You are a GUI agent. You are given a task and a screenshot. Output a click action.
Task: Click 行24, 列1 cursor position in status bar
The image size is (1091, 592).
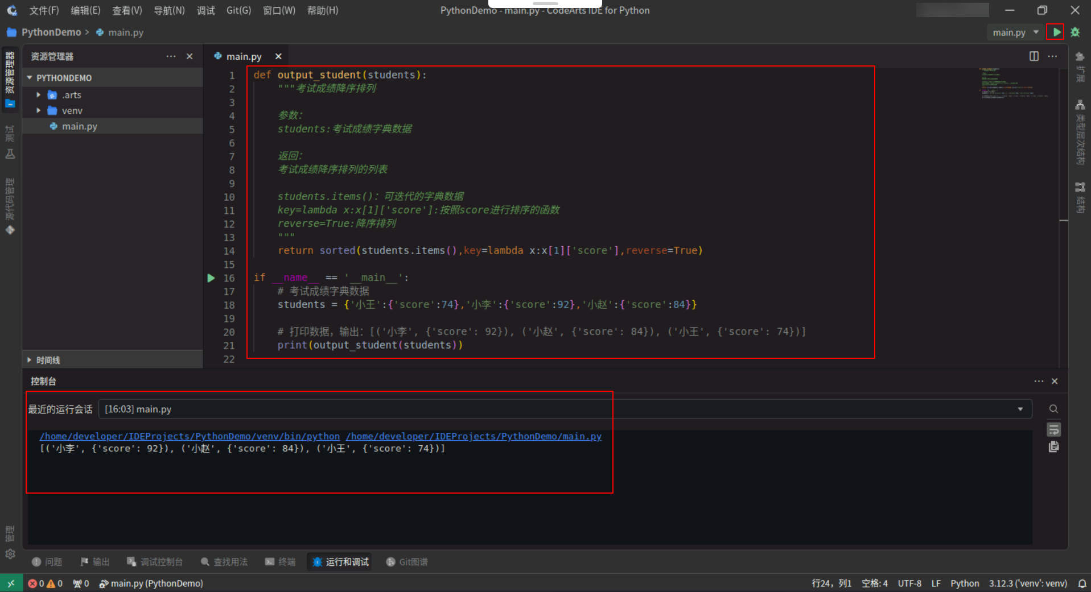click(x=831, y=583)
